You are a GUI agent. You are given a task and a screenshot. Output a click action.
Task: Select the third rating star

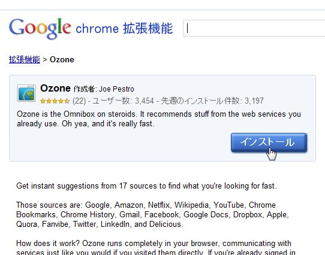tap(55, 101)
